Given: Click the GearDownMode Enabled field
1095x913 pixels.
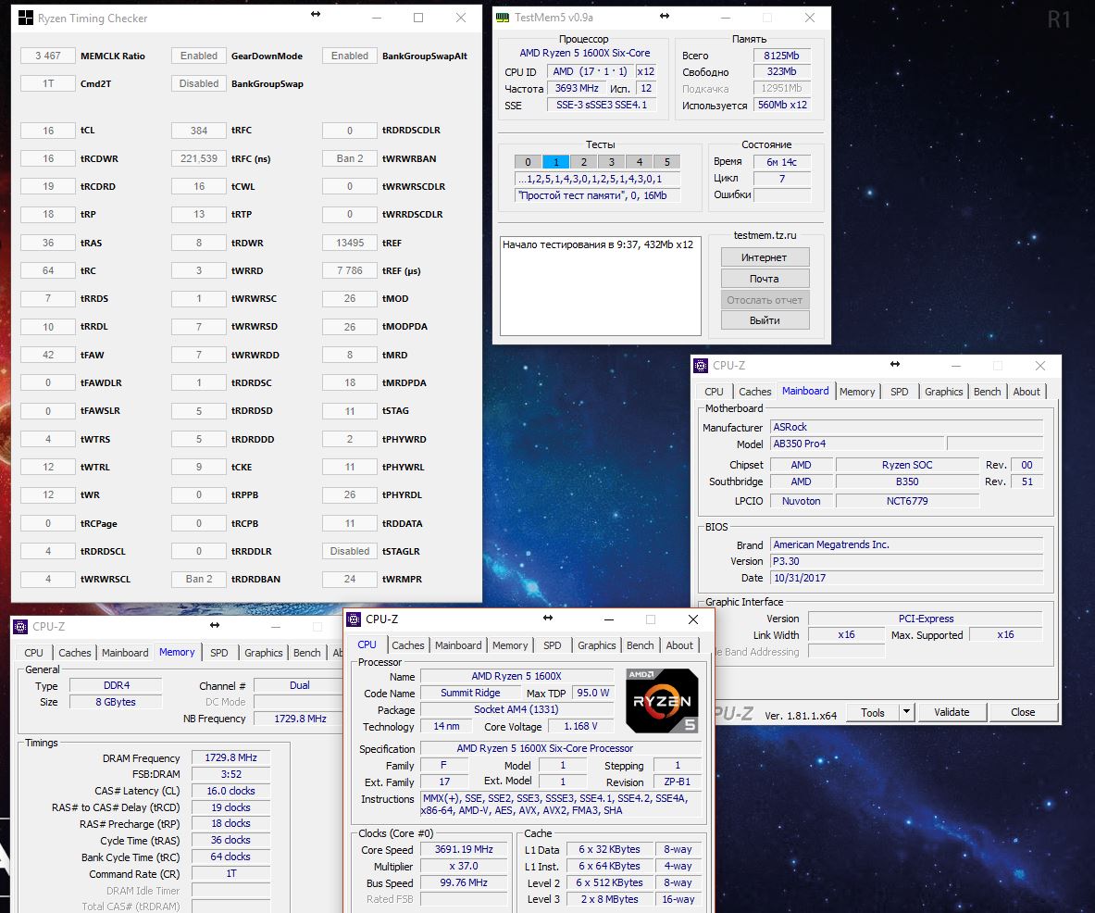Looking at the screenshot, I should coord(199,56).
